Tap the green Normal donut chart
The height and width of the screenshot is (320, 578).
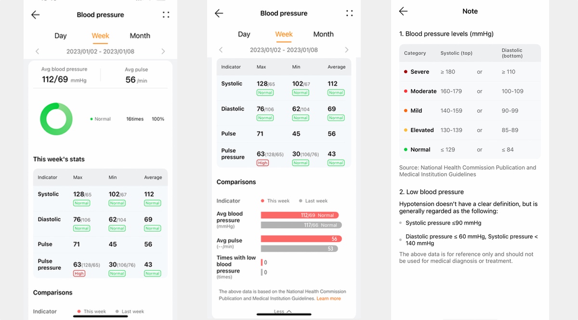(56, 119)
